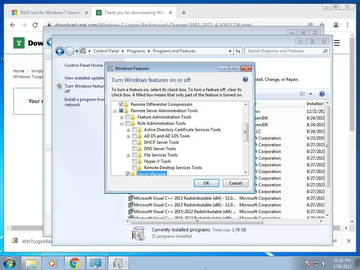This screenshot has width=360, height=270.
Task: Click the Programs and Features help icon
Action: (x=322, y=94)
